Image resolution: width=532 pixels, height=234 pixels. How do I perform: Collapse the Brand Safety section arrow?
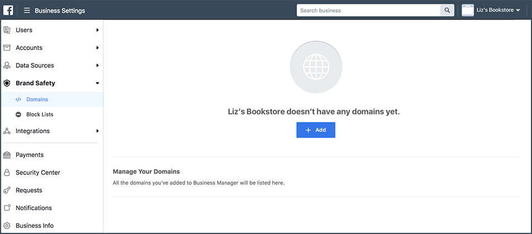coord(97,83)
